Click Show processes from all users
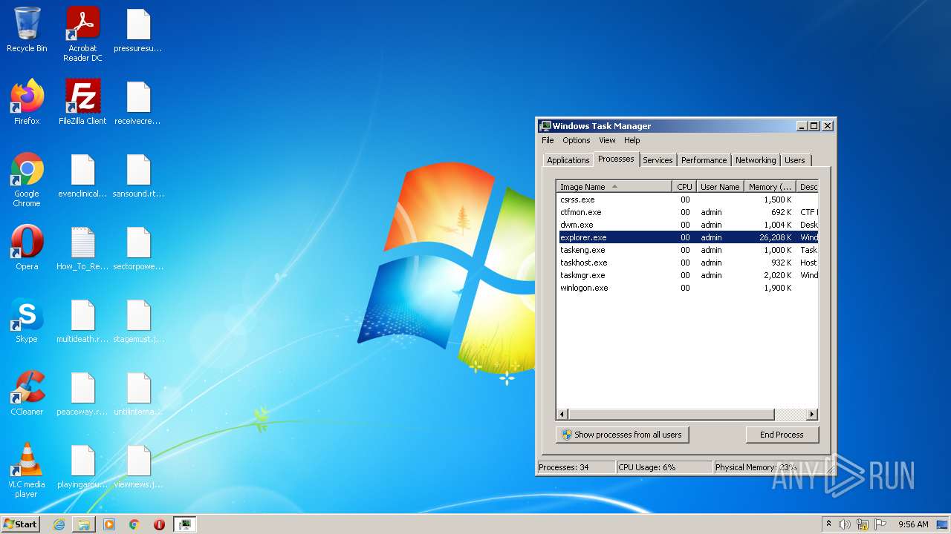 click(x=623, y=435)
